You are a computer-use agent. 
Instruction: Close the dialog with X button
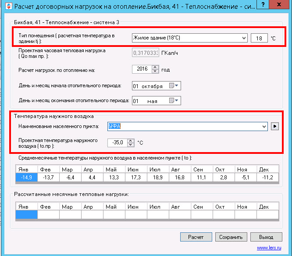282,6
